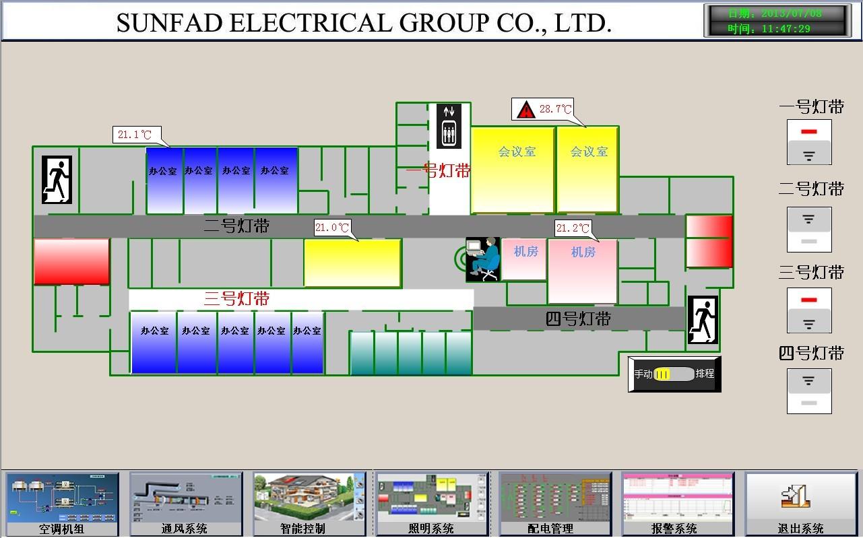Click the right 会议室 meeting room
The image size is (863, 538).
[587, 170]
